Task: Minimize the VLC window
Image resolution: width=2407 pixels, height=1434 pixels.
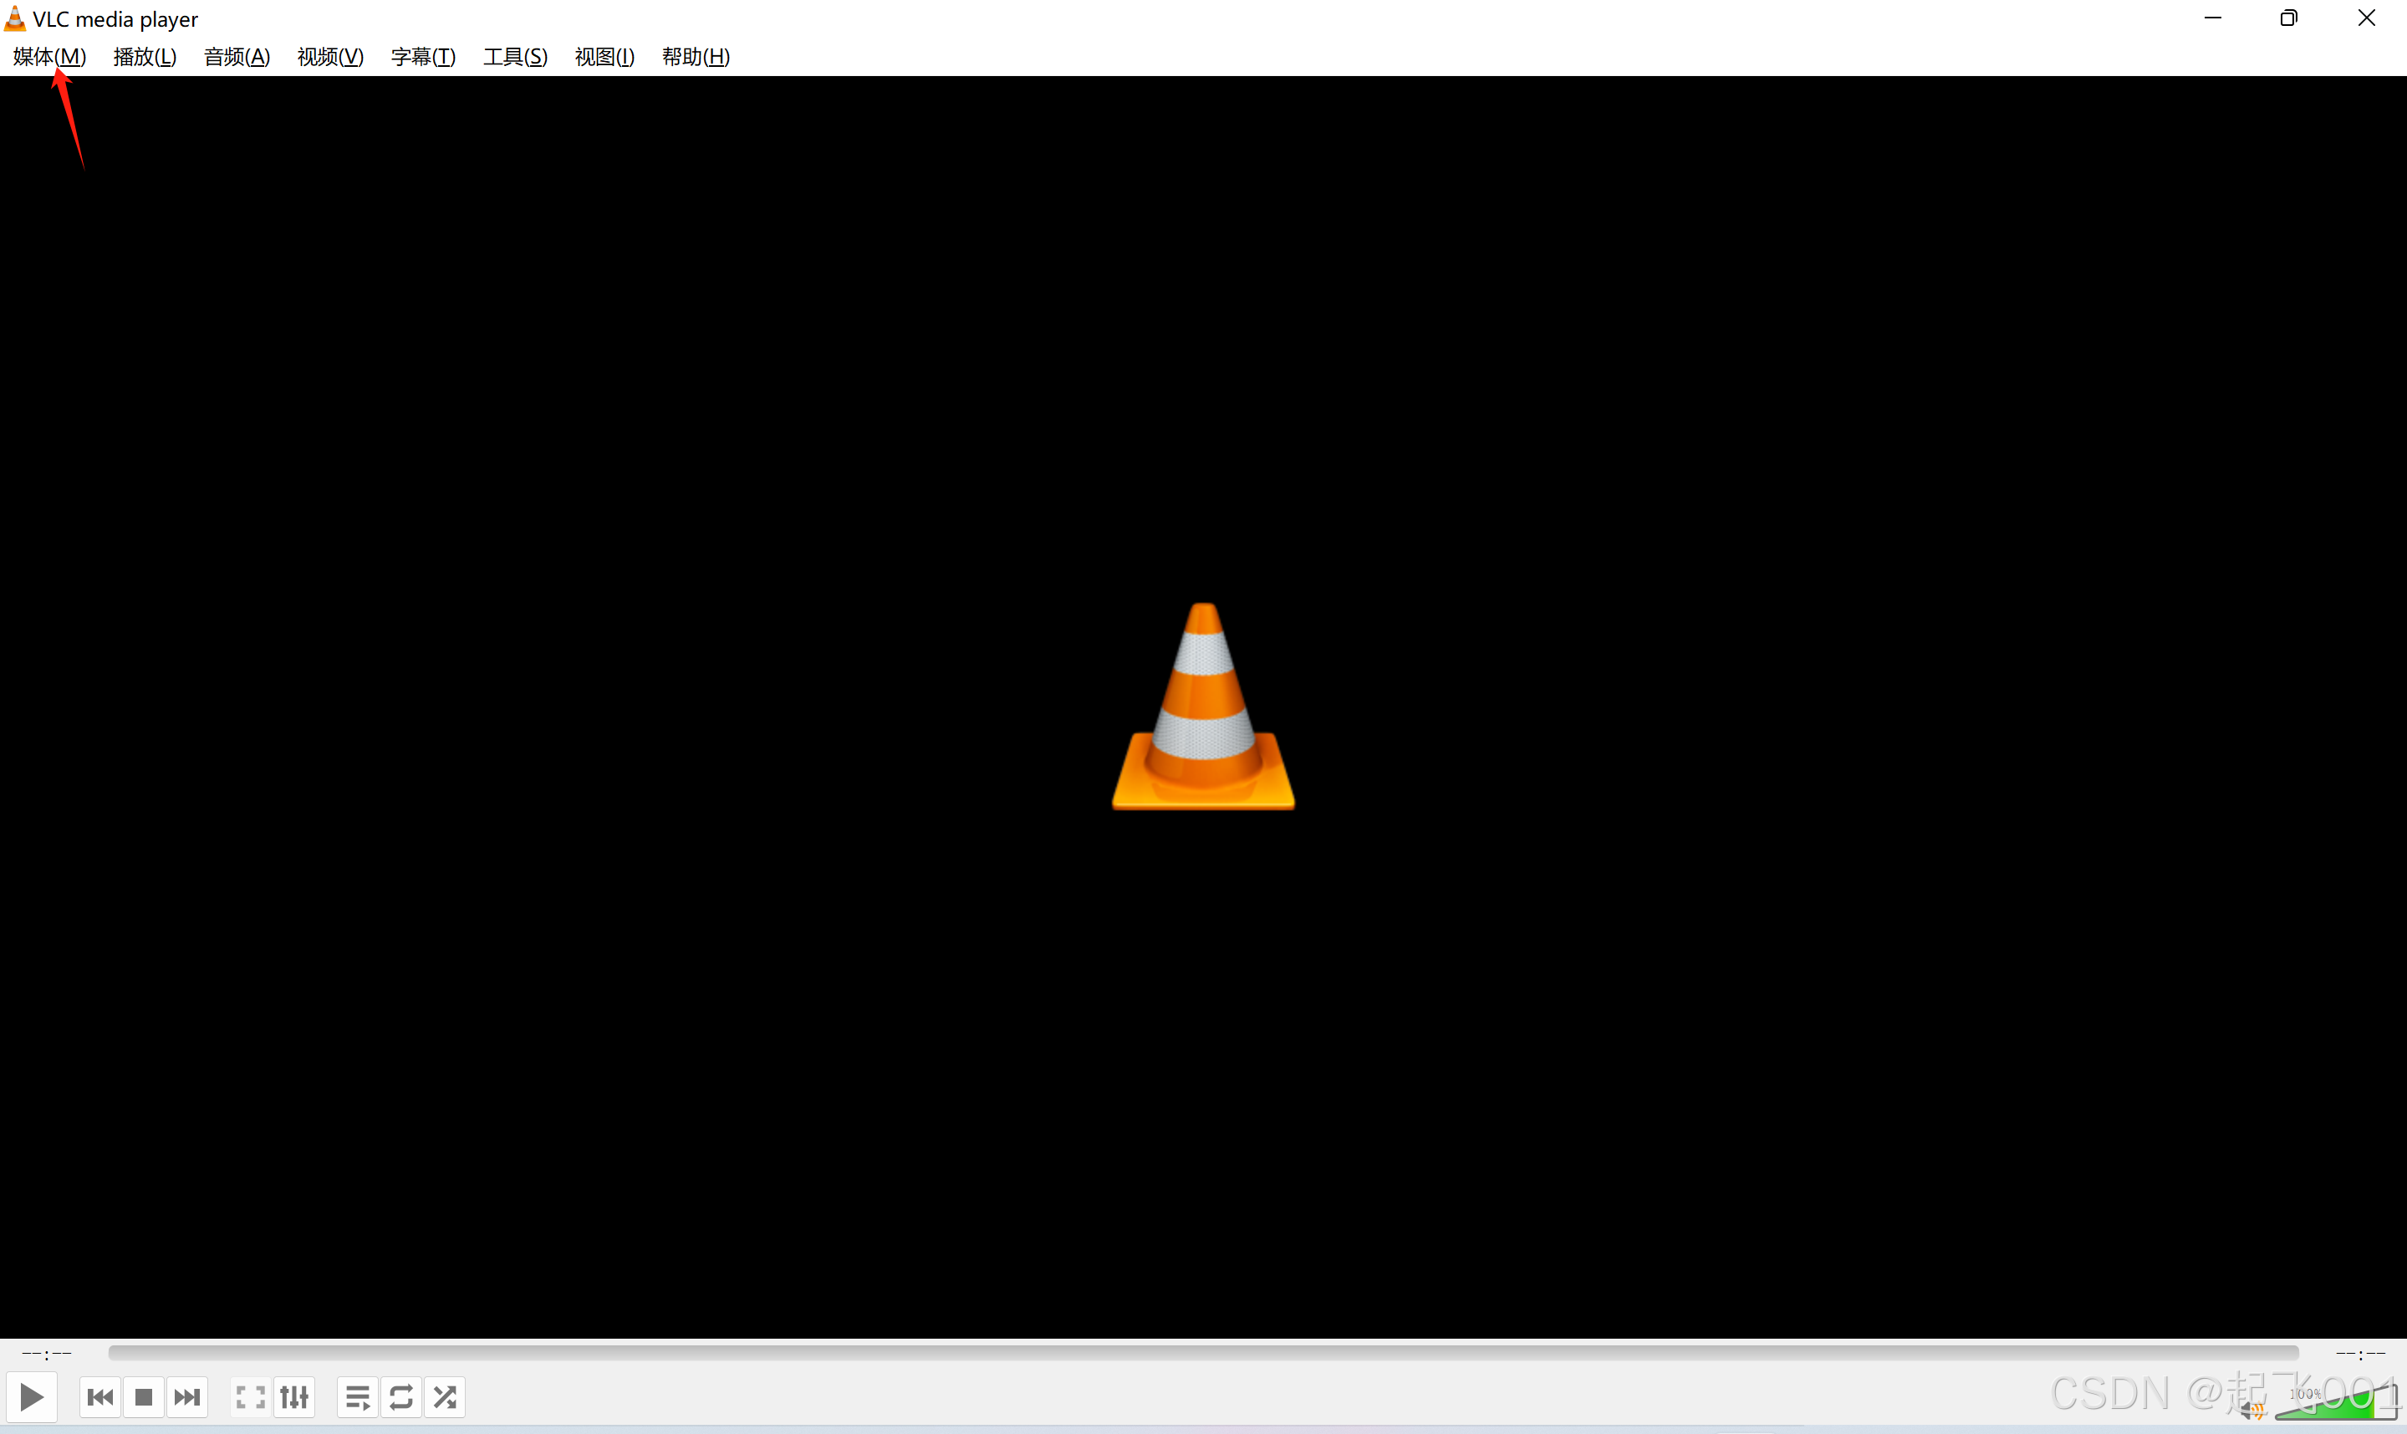Action: click(x=2213, y=18)
